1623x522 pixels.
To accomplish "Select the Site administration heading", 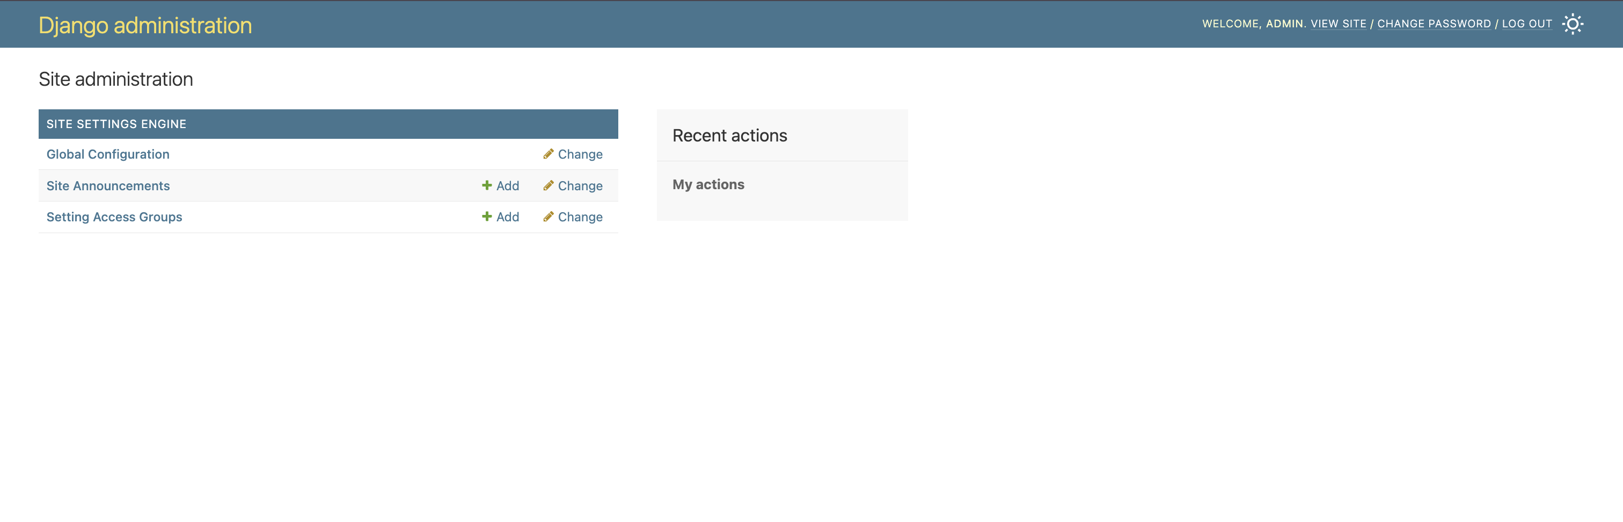I will click(116, 79).
